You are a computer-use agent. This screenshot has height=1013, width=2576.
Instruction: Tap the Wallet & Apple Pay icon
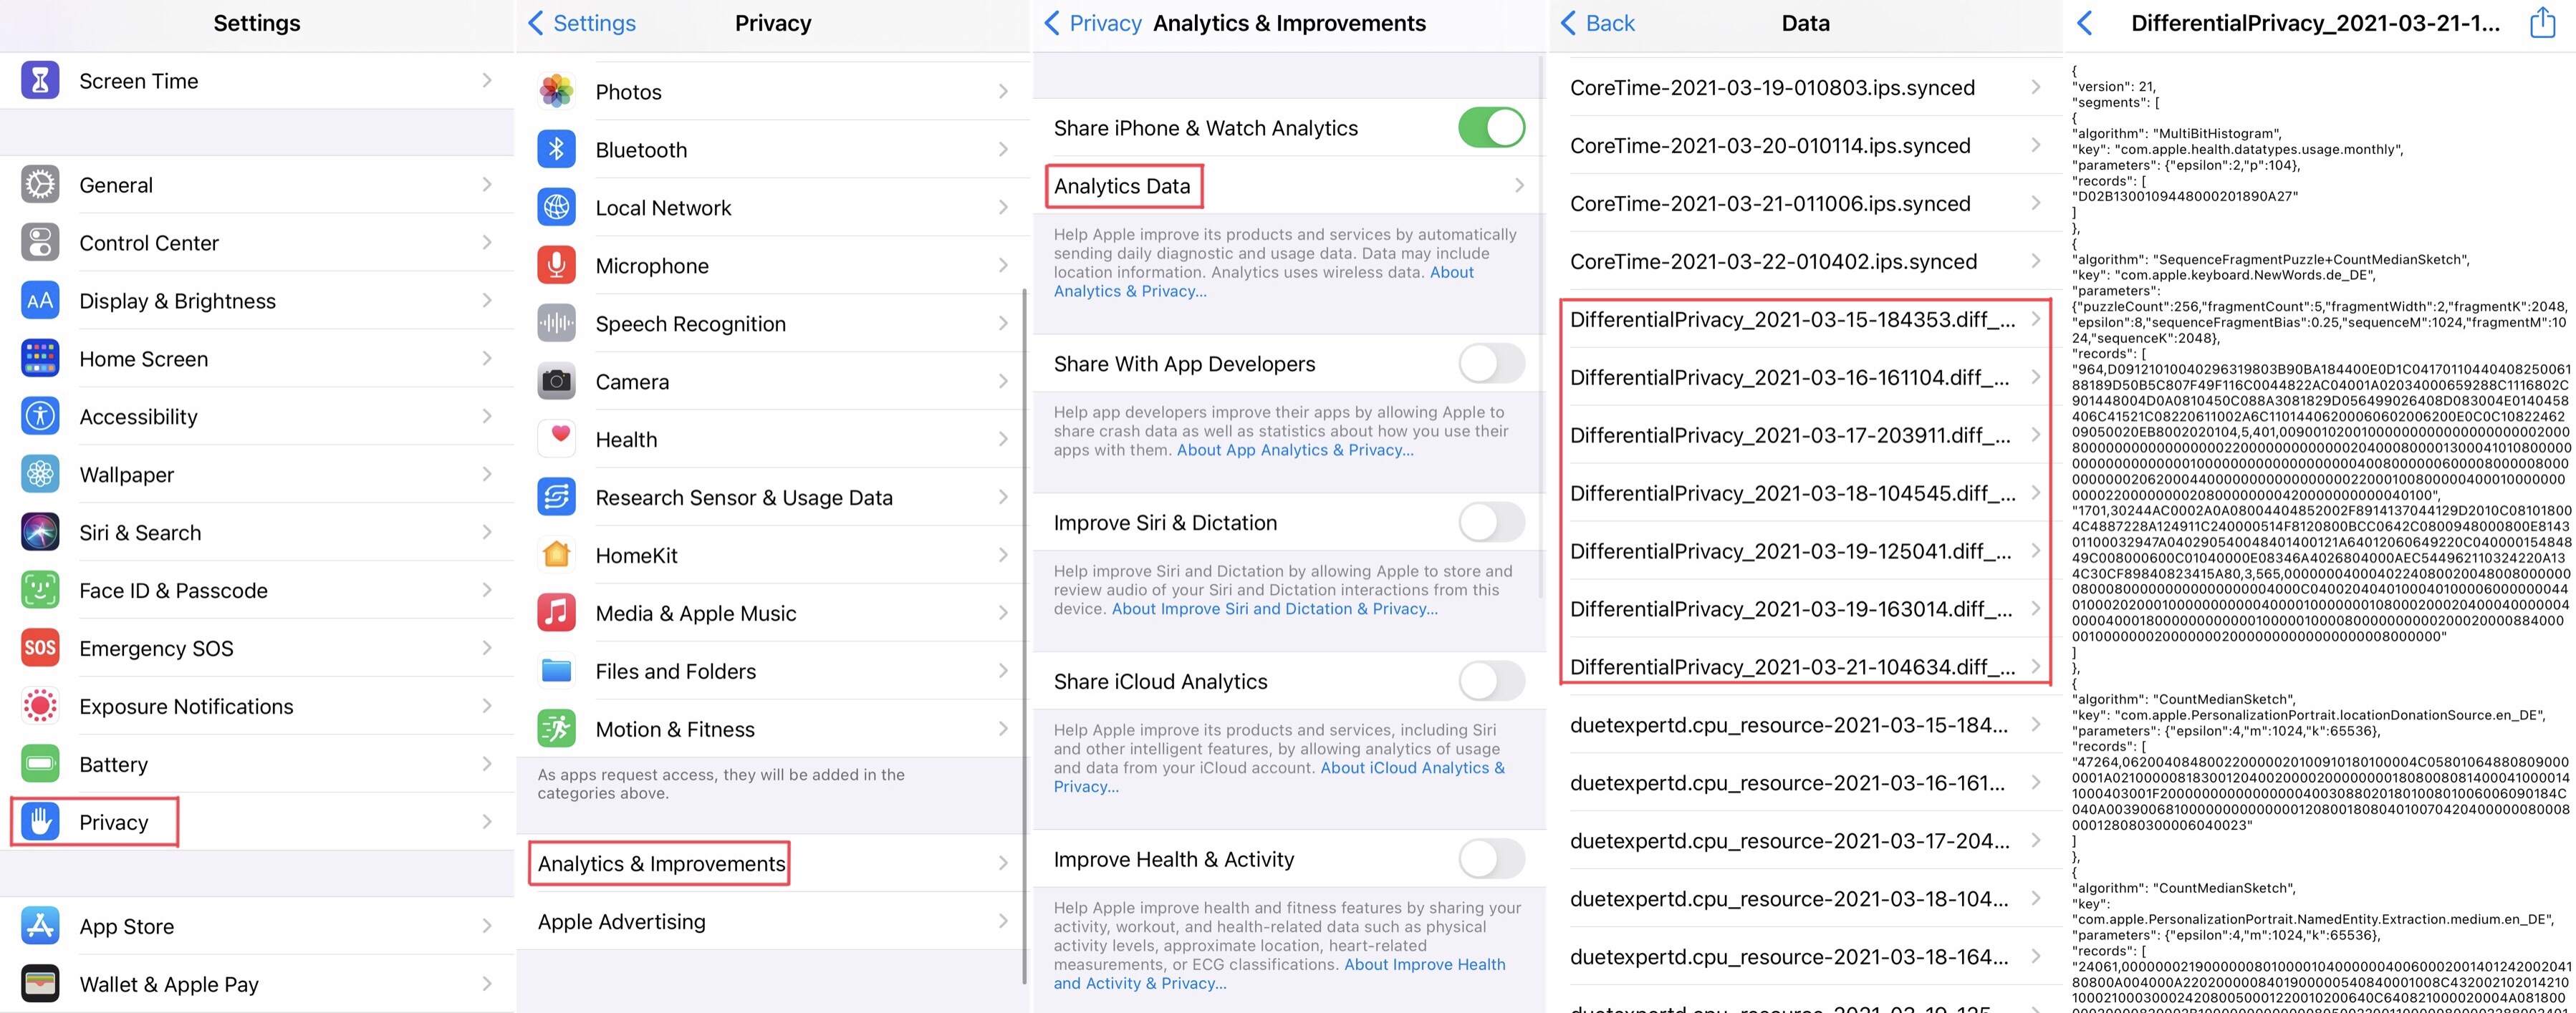pyautogui.click(x=40, y=984)
